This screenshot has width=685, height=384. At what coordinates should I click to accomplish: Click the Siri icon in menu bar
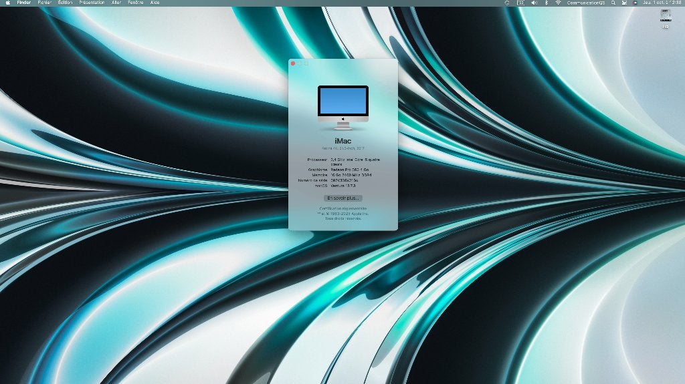(635, 3)
